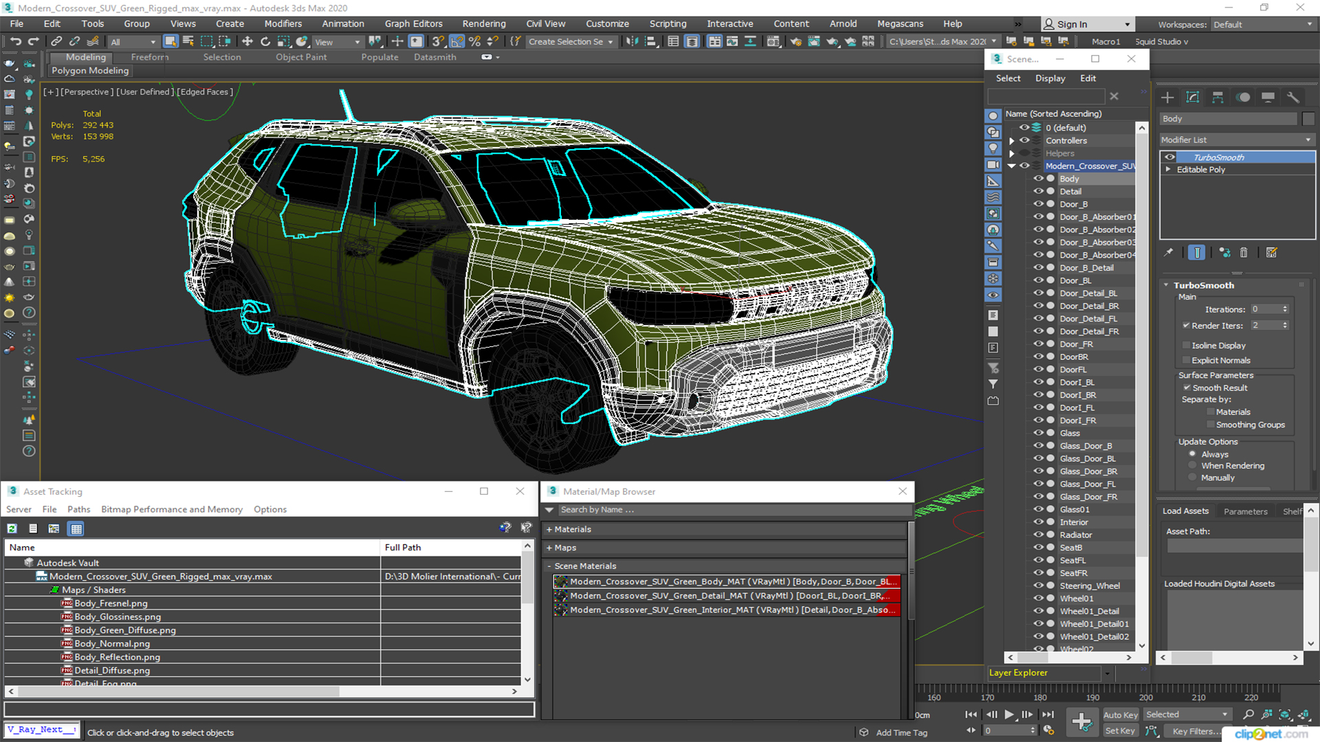Click Configure Modifier Sets icon
This screenshot has height=742, width=1320.
(x=1272, y=253)
